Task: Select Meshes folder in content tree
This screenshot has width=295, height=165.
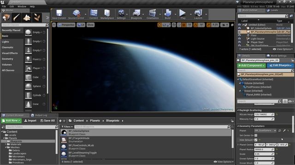Action: (15, 148)
